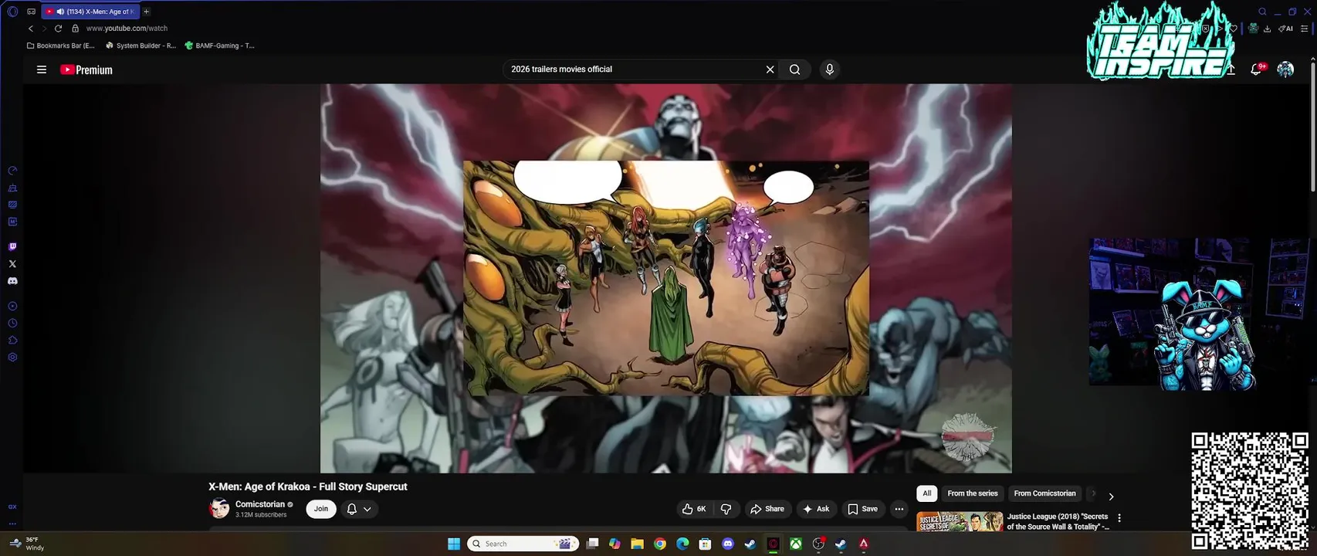Open Justice League video thumbnail

pyautogui.click(x=960, y=521)
